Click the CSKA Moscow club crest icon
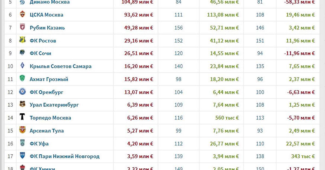 (x=22, y=15)
